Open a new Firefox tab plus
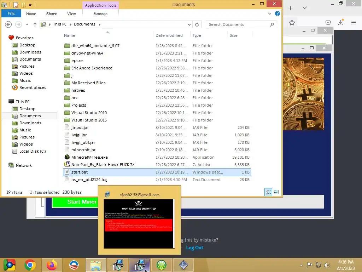362x272 pixels. pos(291,8)
